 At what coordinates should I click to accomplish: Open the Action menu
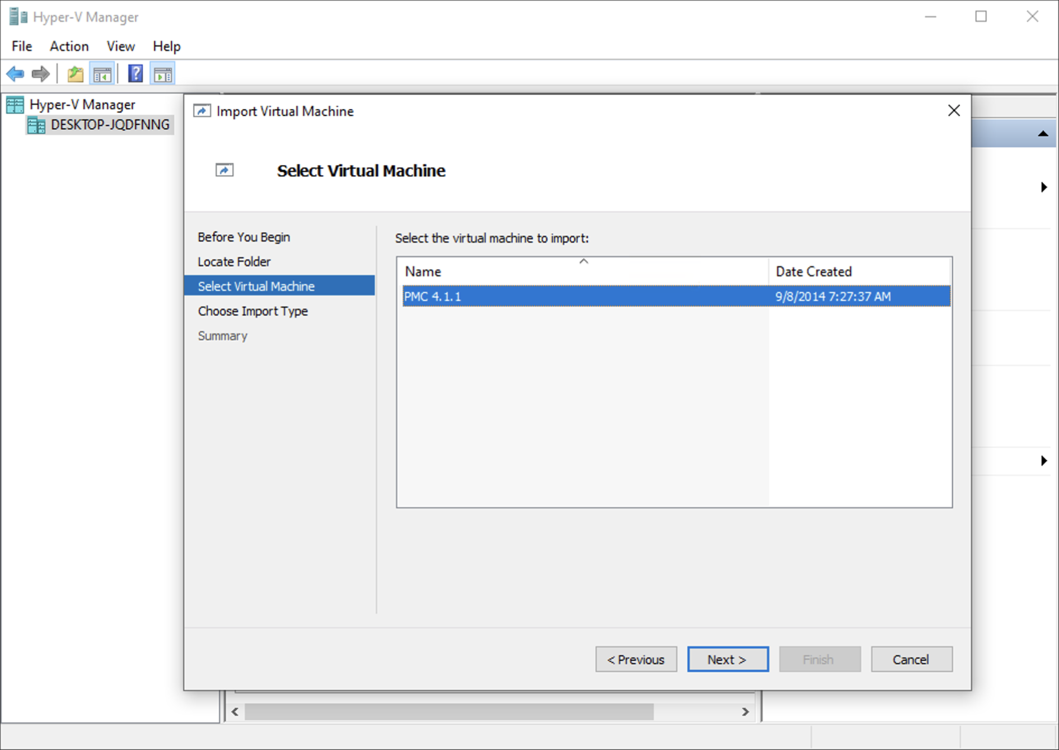click(x=69, y=46)
